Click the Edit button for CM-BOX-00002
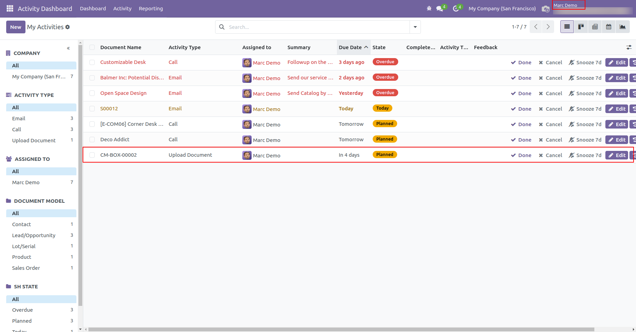 tap(617, 155)
